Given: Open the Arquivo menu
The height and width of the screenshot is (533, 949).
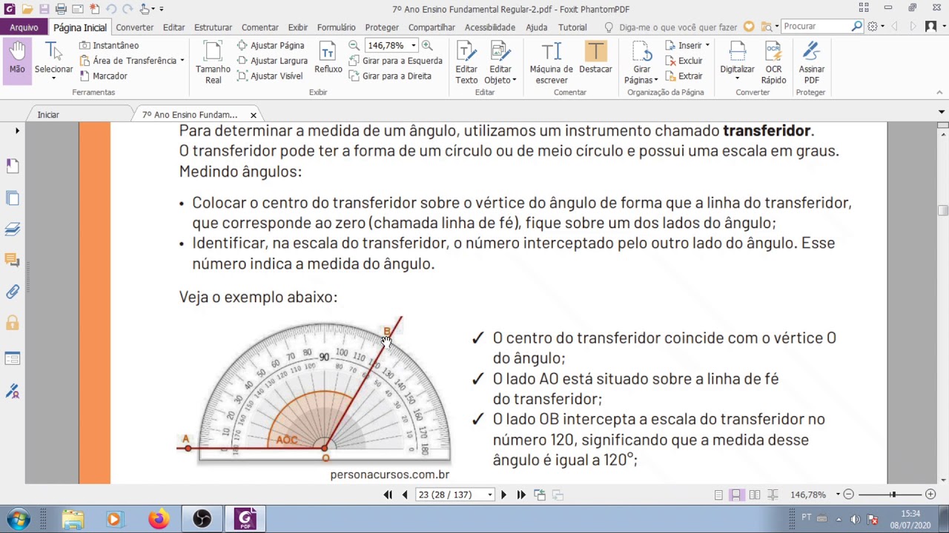Looking at the screenshot, I should coord(24,27).
